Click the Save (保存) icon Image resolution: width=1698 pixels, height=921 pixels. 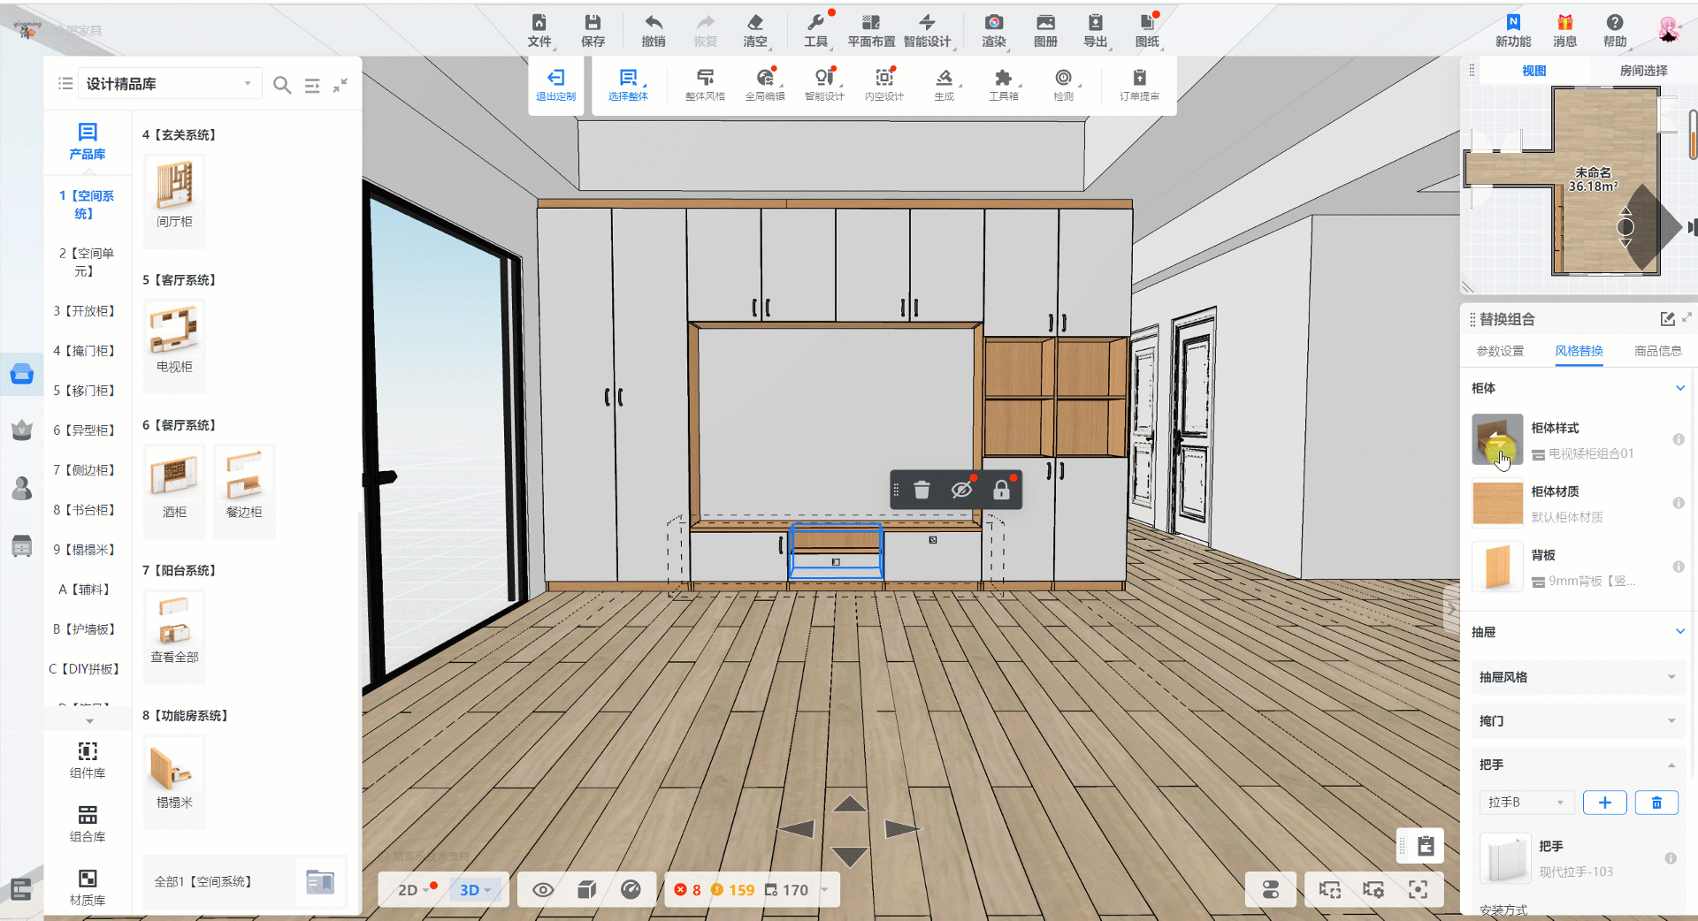[x=593, y=29]
